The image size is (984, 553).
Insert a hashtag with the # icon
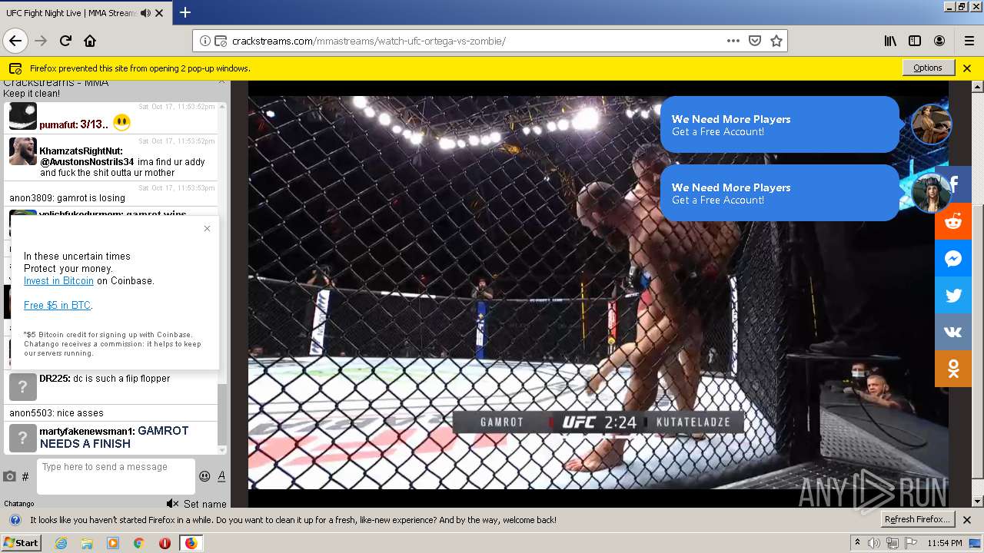click(25, 476)
